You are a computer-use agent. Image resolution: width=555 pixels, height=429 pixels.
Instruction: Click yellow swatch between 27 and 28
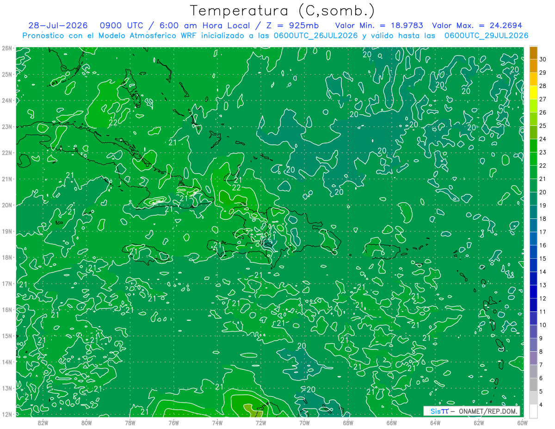(533, 93)
